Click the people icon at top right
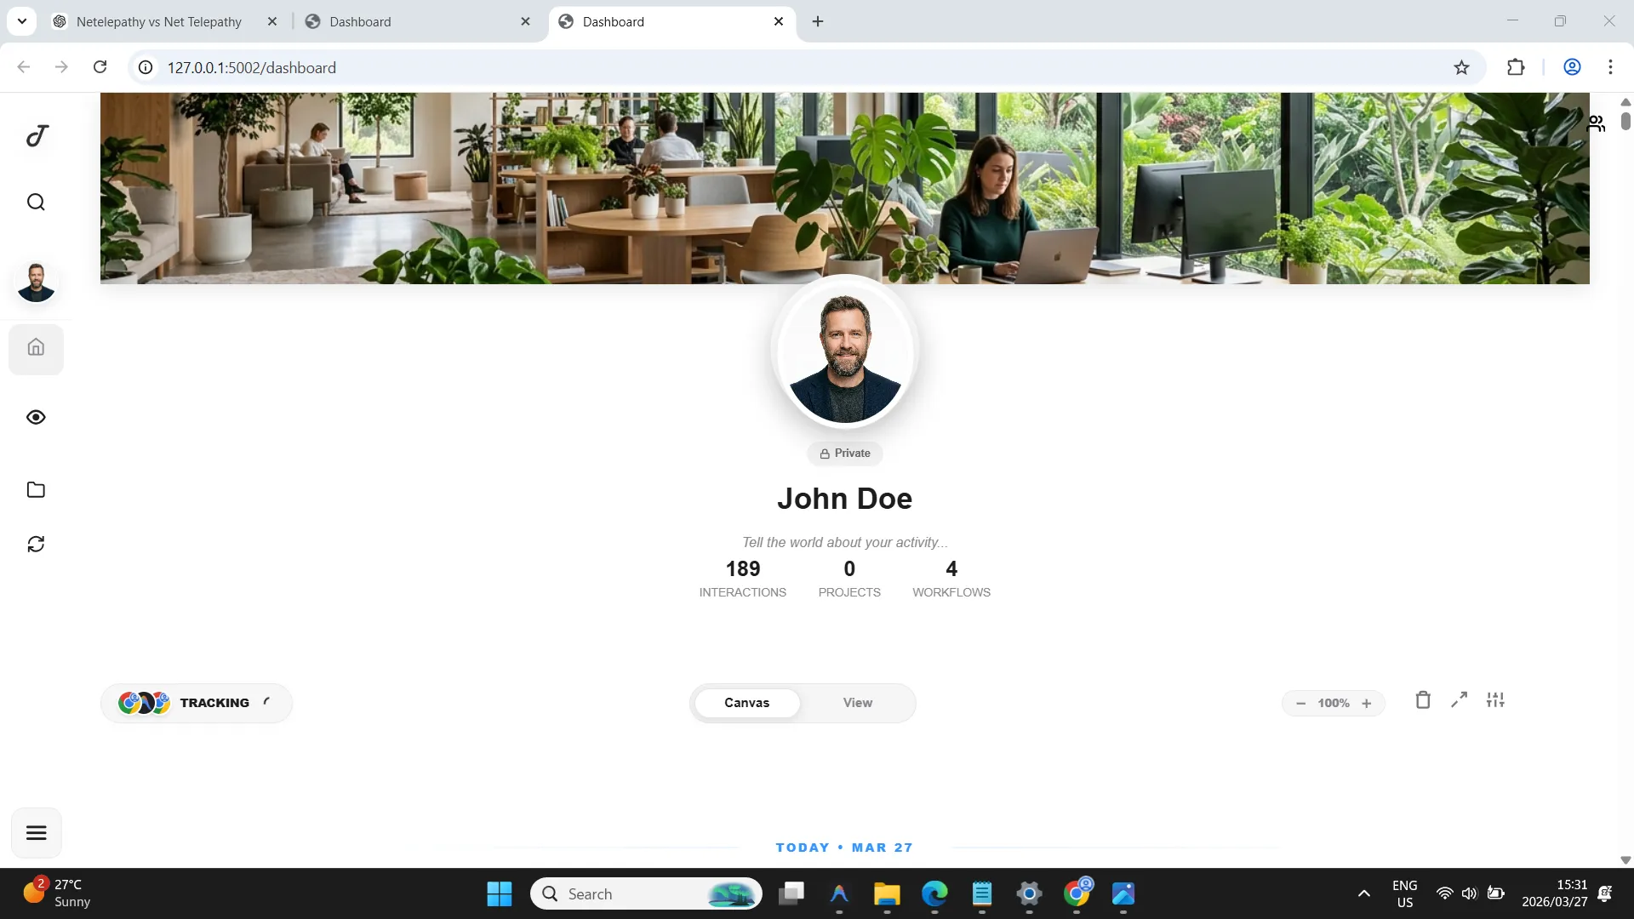 [x=1597, y=123]
